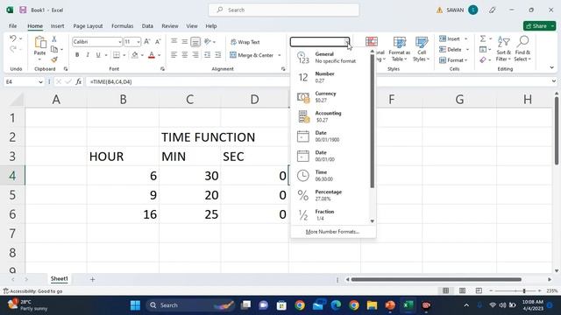Click the Clear eraser icon in Editing
The width and height of the screenshot is (561, 315).
(x=483, y=60)
